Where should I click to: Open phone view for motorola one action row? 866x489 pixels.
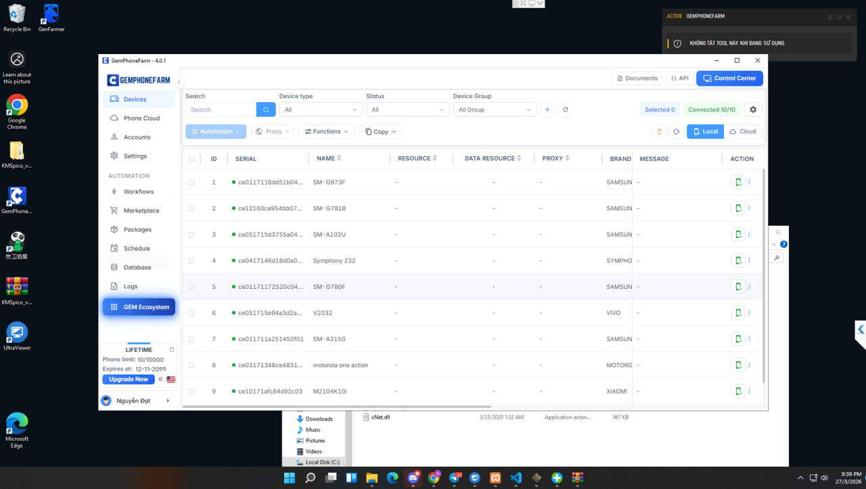(x=737, y=365)
